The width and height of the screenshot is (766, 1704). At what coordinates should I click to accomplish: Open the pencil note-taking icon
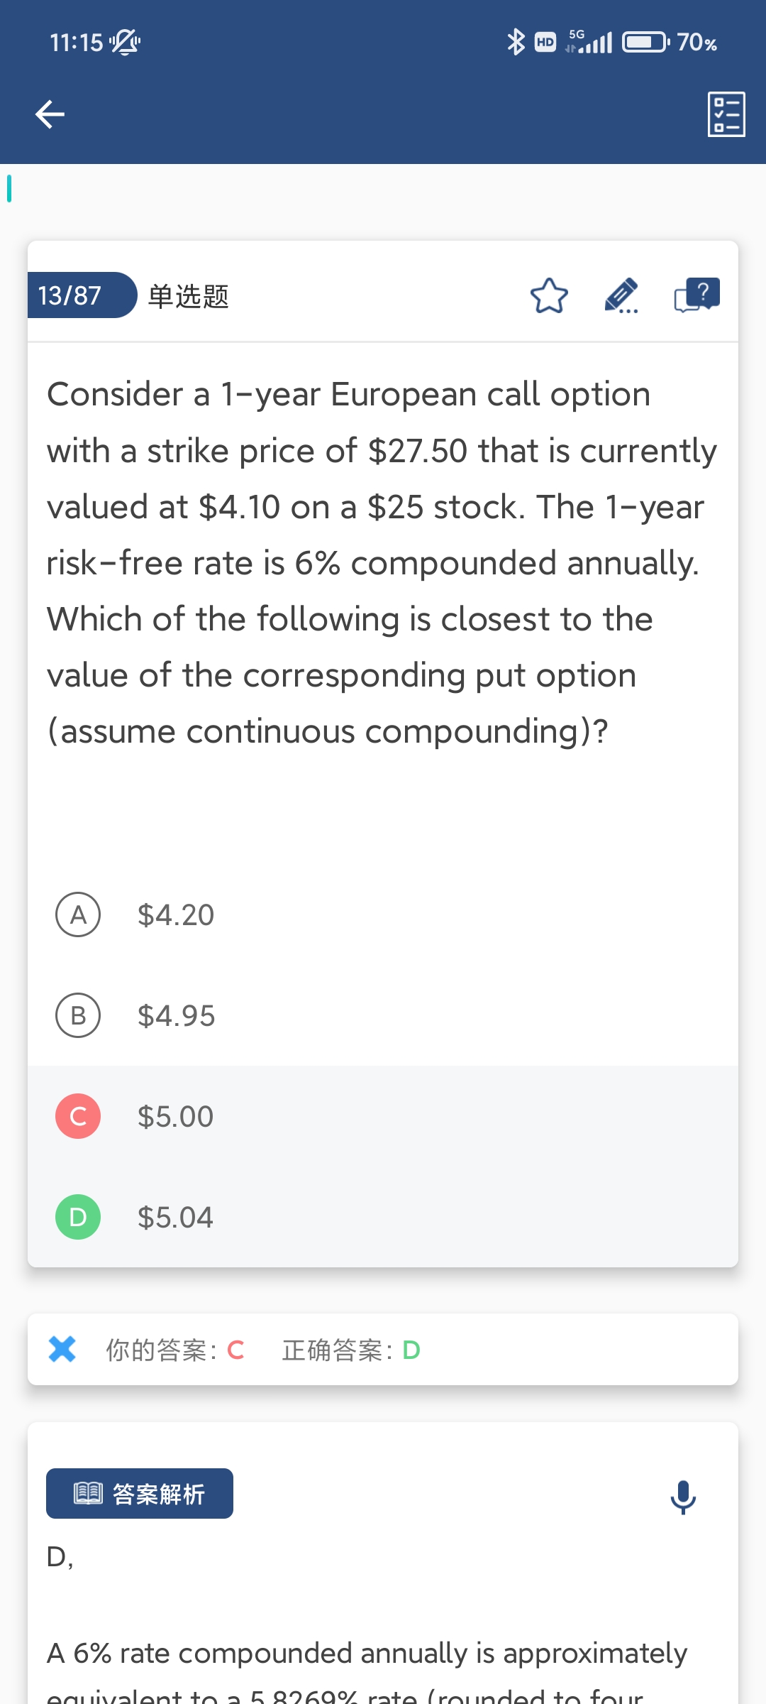pyautogui.click(x=621, y=296)
